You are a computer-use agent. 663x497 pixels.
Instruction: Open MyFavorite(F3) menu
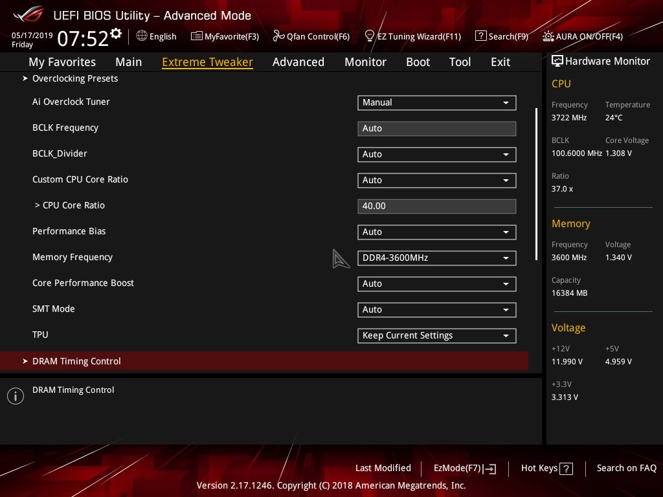coord(225,36)
